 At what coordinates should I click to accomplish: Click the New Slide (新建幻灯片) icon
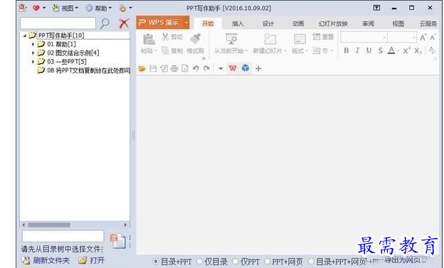(270, 39)
